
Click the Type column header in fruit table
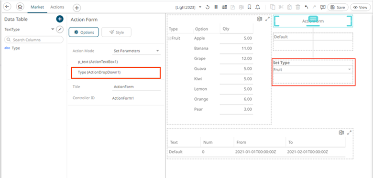pos(173,29)
